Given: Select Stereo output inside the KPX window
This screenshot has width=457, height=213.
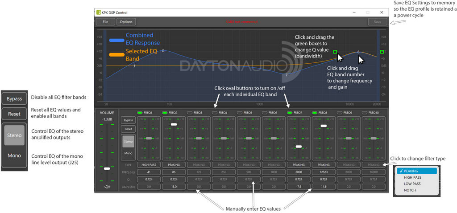Looking at the screenshot, I should tap(128, 141).
